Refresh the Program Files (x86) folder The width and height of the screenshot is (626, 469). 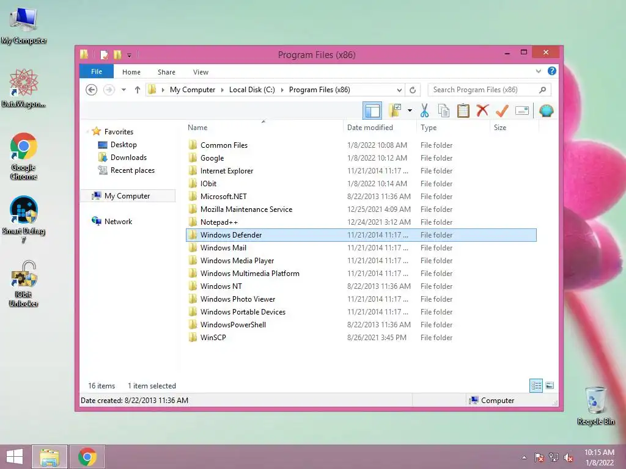click(x=413, y=90)
